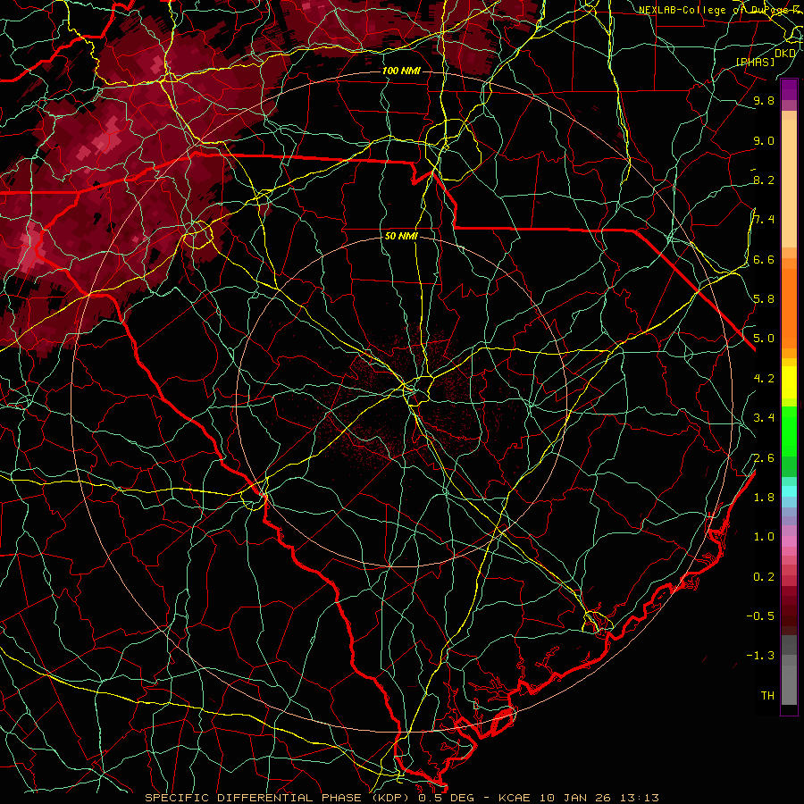Image resolution: width=804 pixels, height=804 pixels.
Task: Click the 1.0 legend value
Action: (764, 537)
